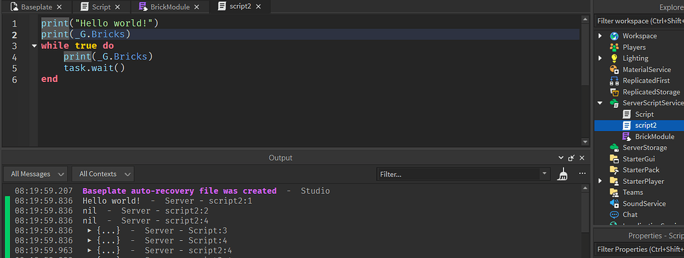This screenshot has height=258, width=684.
Task: Select the Teams label in Explorer
Action: [632, 193]
